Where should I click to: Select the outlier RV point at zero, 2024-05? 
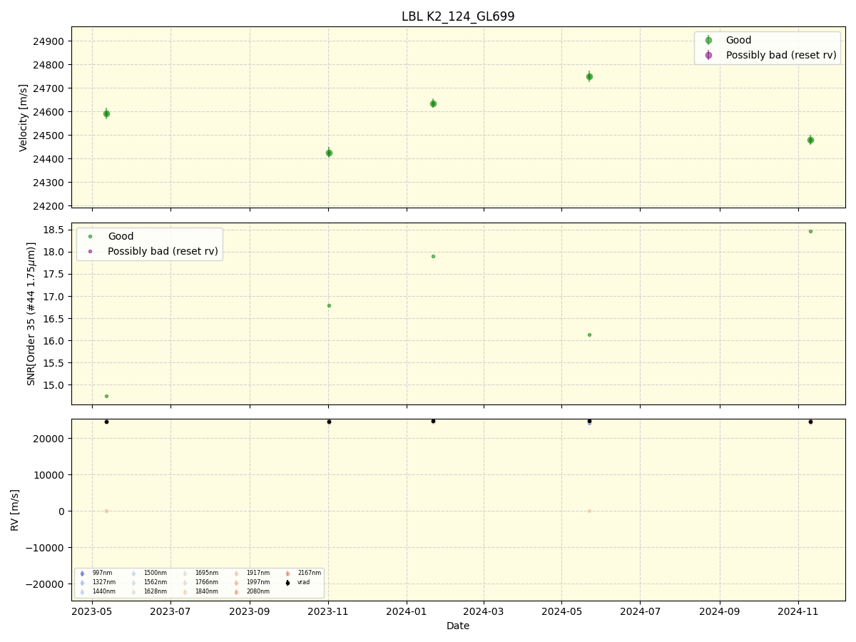pos(589,511)
